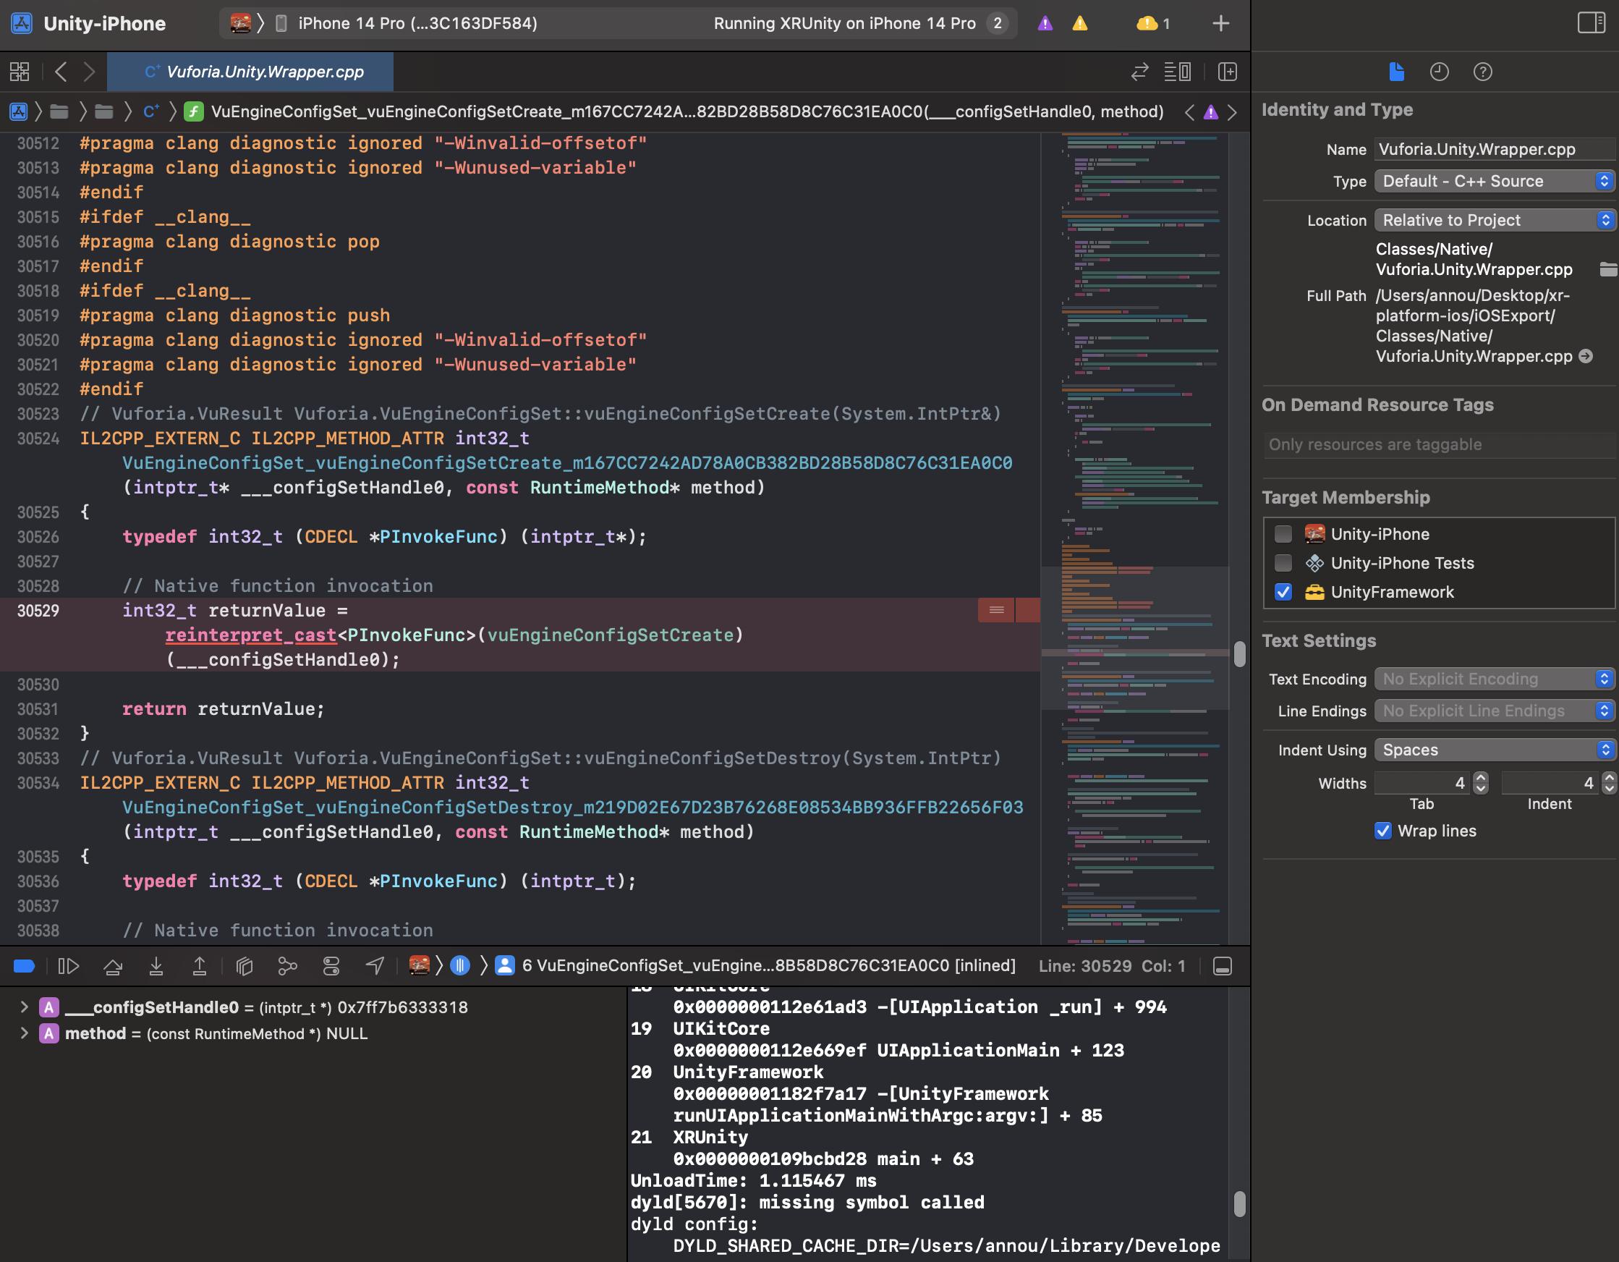
Task: Open Debug View Hierarchy
Action: [244, 965]
